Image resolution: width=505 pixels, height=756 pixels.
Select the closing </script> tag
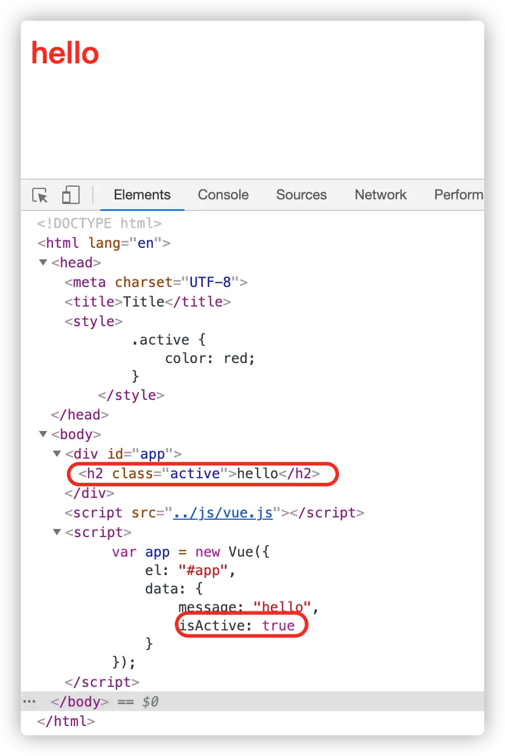pyautogui.click(x=102, y=682)
